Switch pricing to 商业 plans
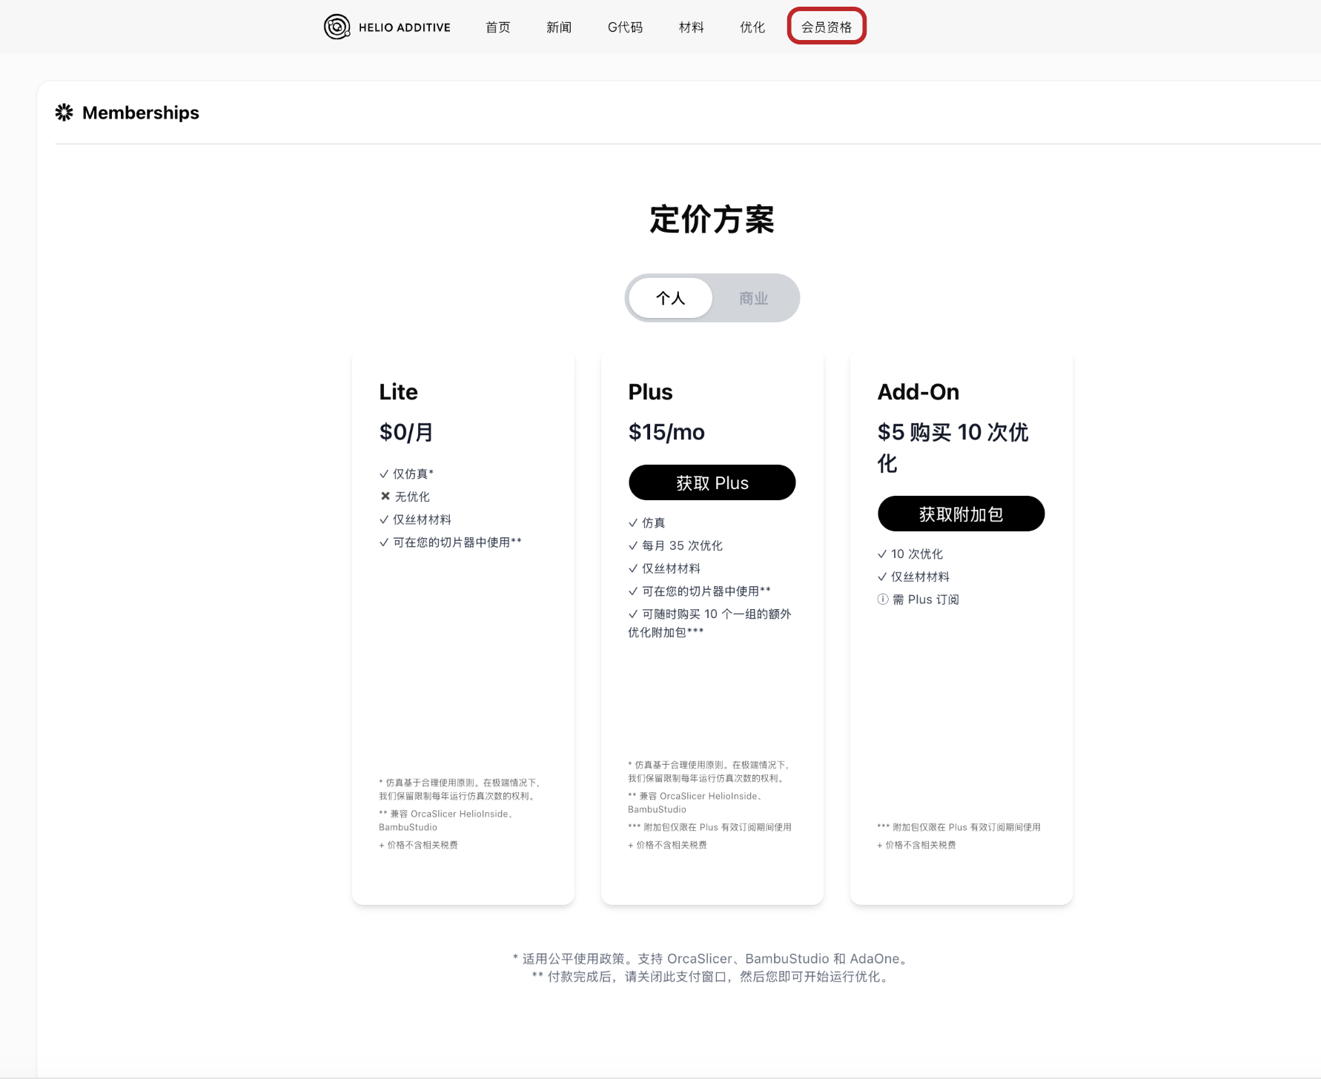Image resolution: width=1321 pixels, height=1079 pixels. point(753,298)
